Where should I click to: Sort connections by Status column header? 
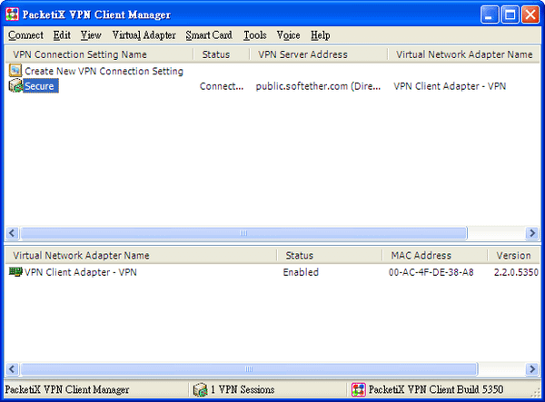coord(221,54)
